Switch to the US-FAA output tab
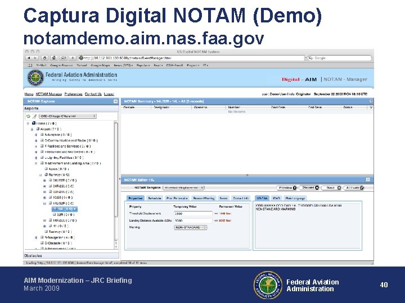 coord(262,198)
